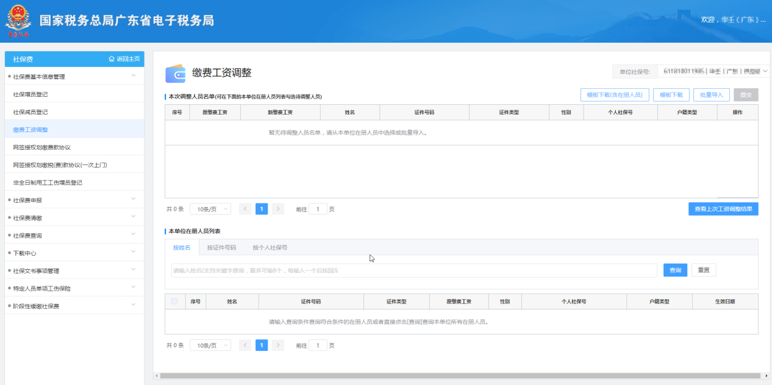The width and height of the screenshot is (772, 385).
Task: Click the 查询 button
Action: (675, 270)
